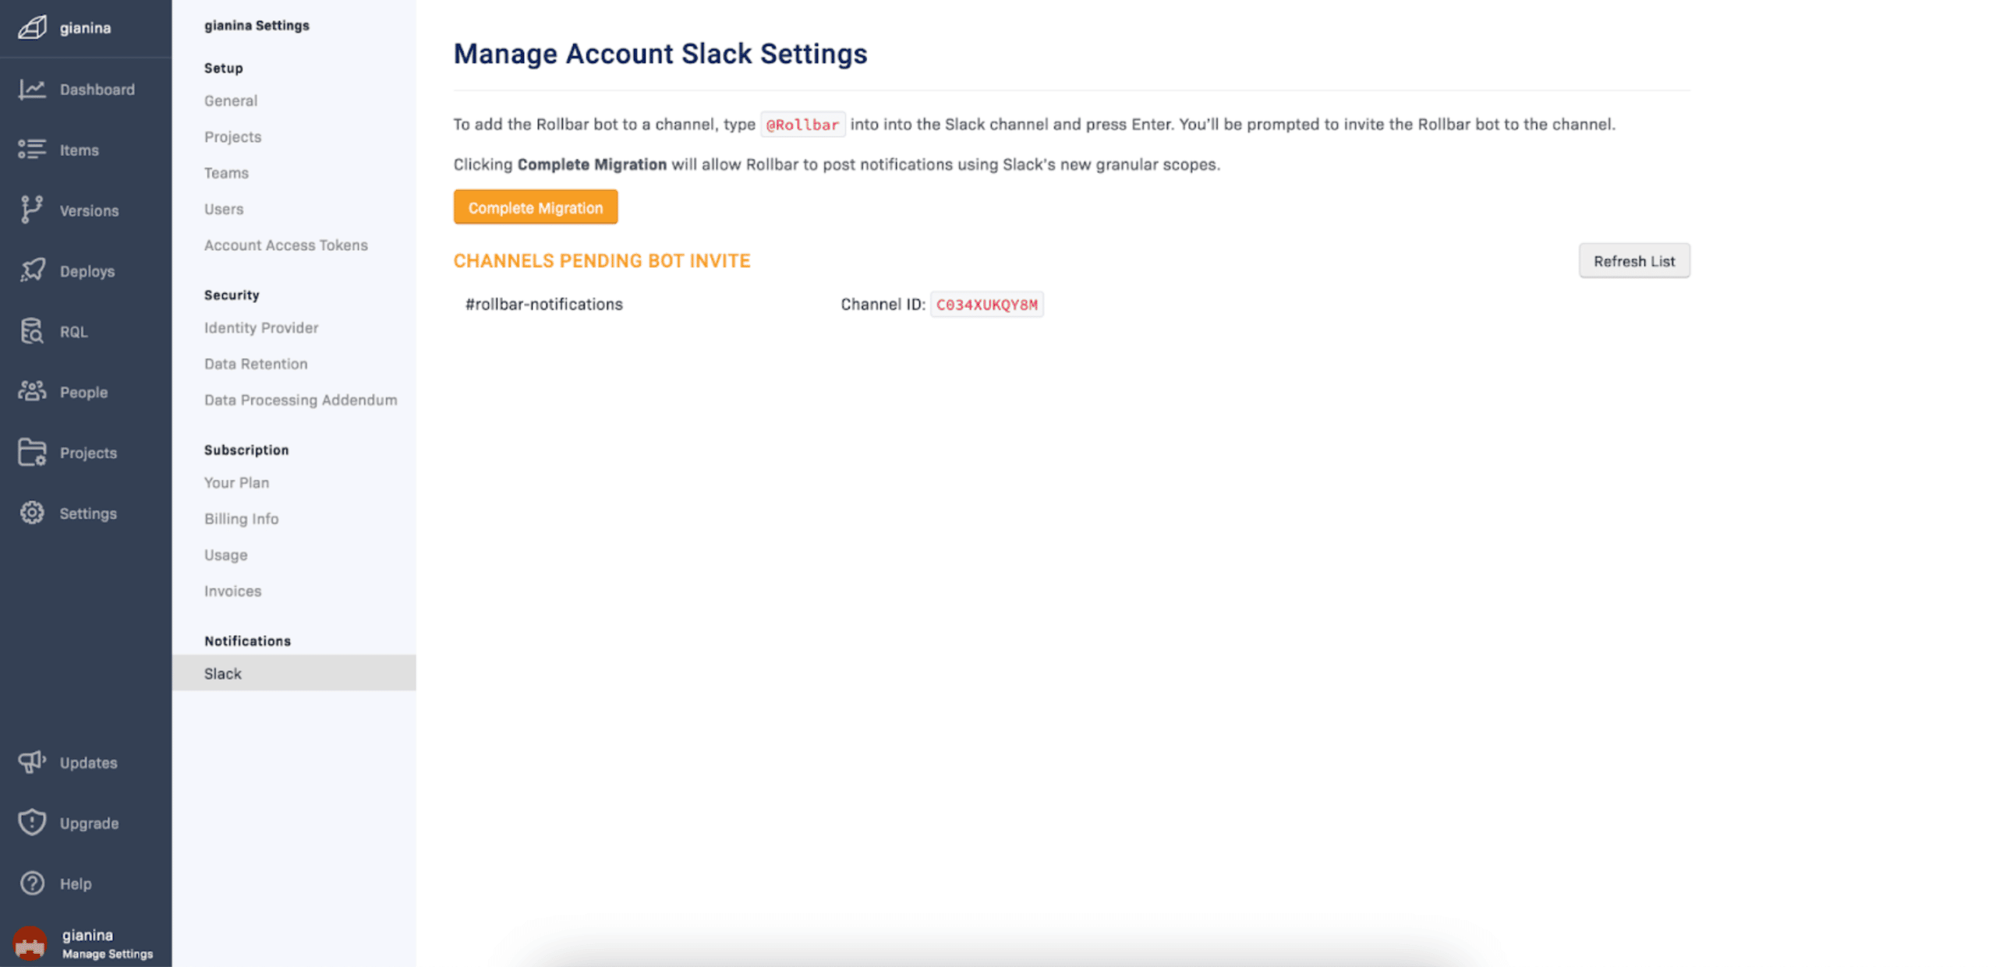
Task: Select Identity Provider in Security section
Action: pos(261,327)
